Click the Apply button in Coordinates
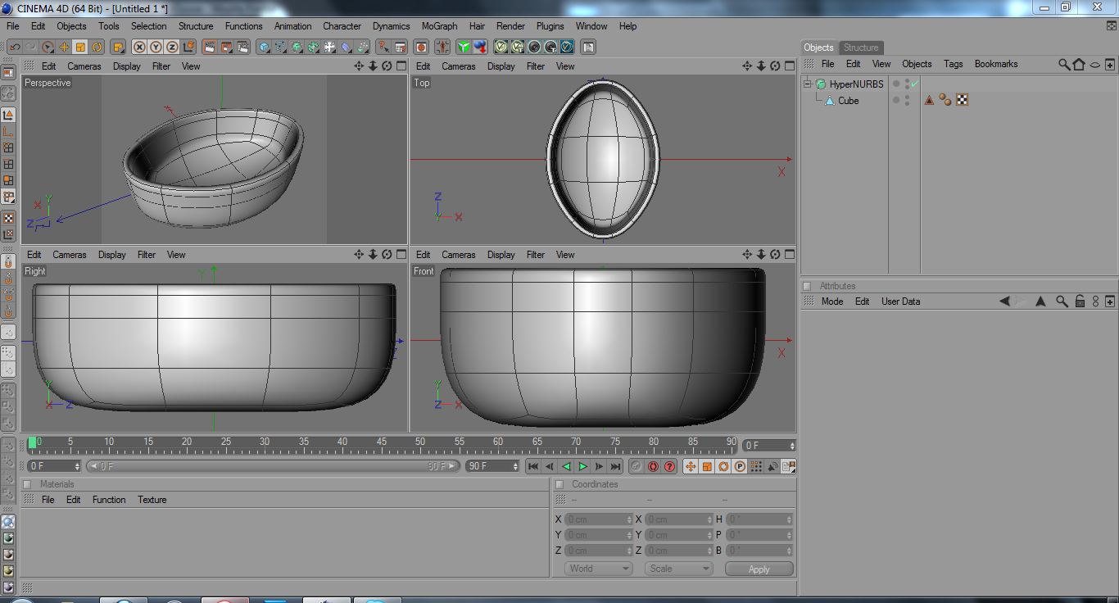1119x603 pixels. [759, 569]
